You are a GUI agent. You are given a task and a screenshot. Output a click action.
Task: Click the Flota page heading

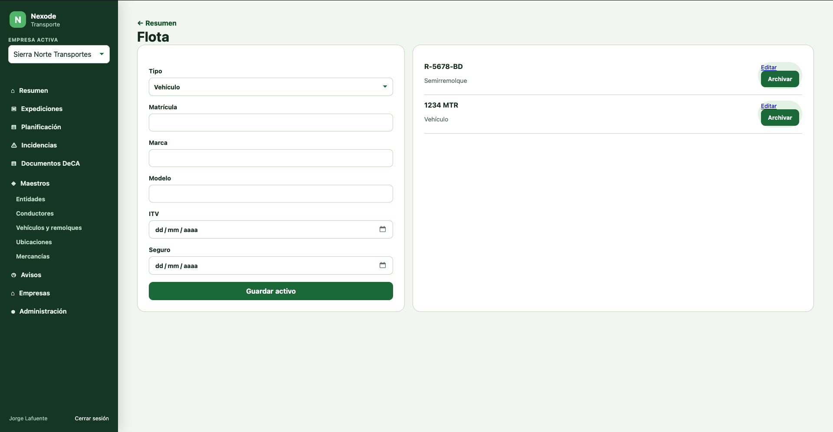click(x=153, y=37)
